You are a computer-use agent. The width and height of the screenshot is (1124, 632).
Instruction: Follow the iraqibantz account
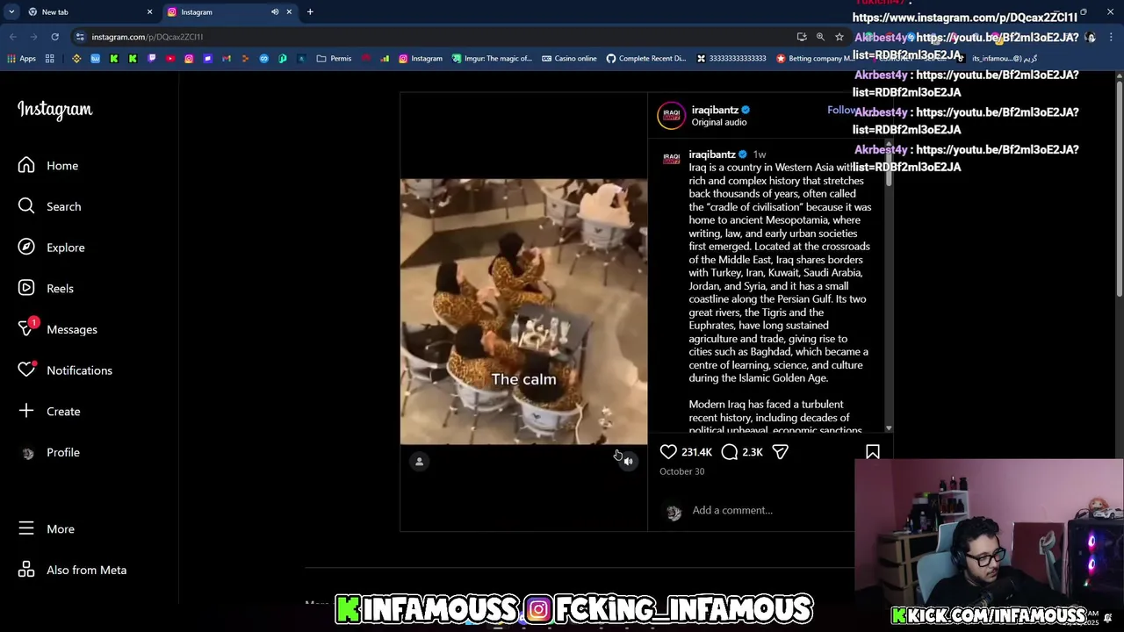point(840,110)
